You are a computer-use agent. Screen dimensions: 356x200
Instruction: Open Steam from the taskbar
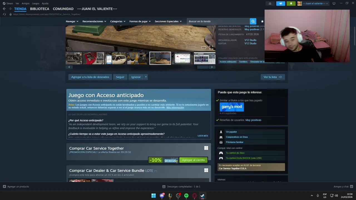pyautogui.click(x=202, y=196)
